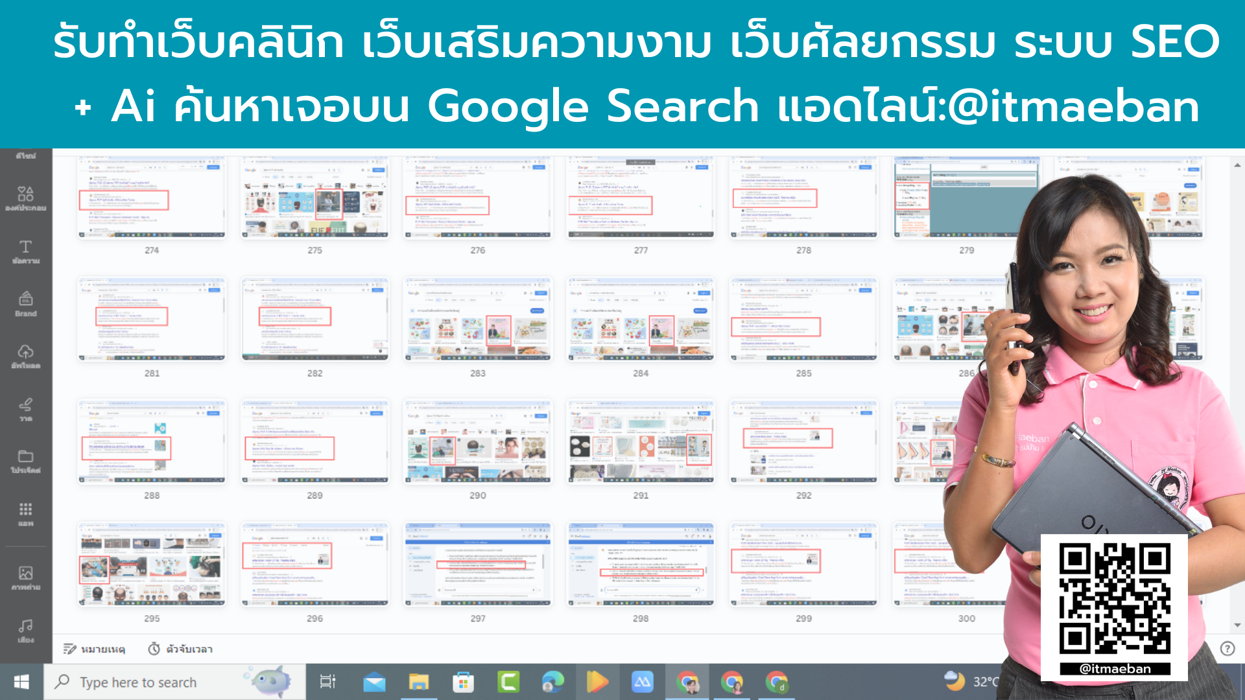Select page thumbnail 291
Viewport: 1245px width, 700px height.
pos(641,442)
